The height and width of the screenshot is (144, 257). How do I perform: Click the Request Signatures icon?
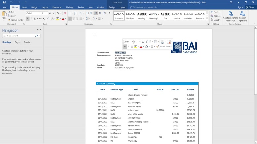tap(242, 13)
